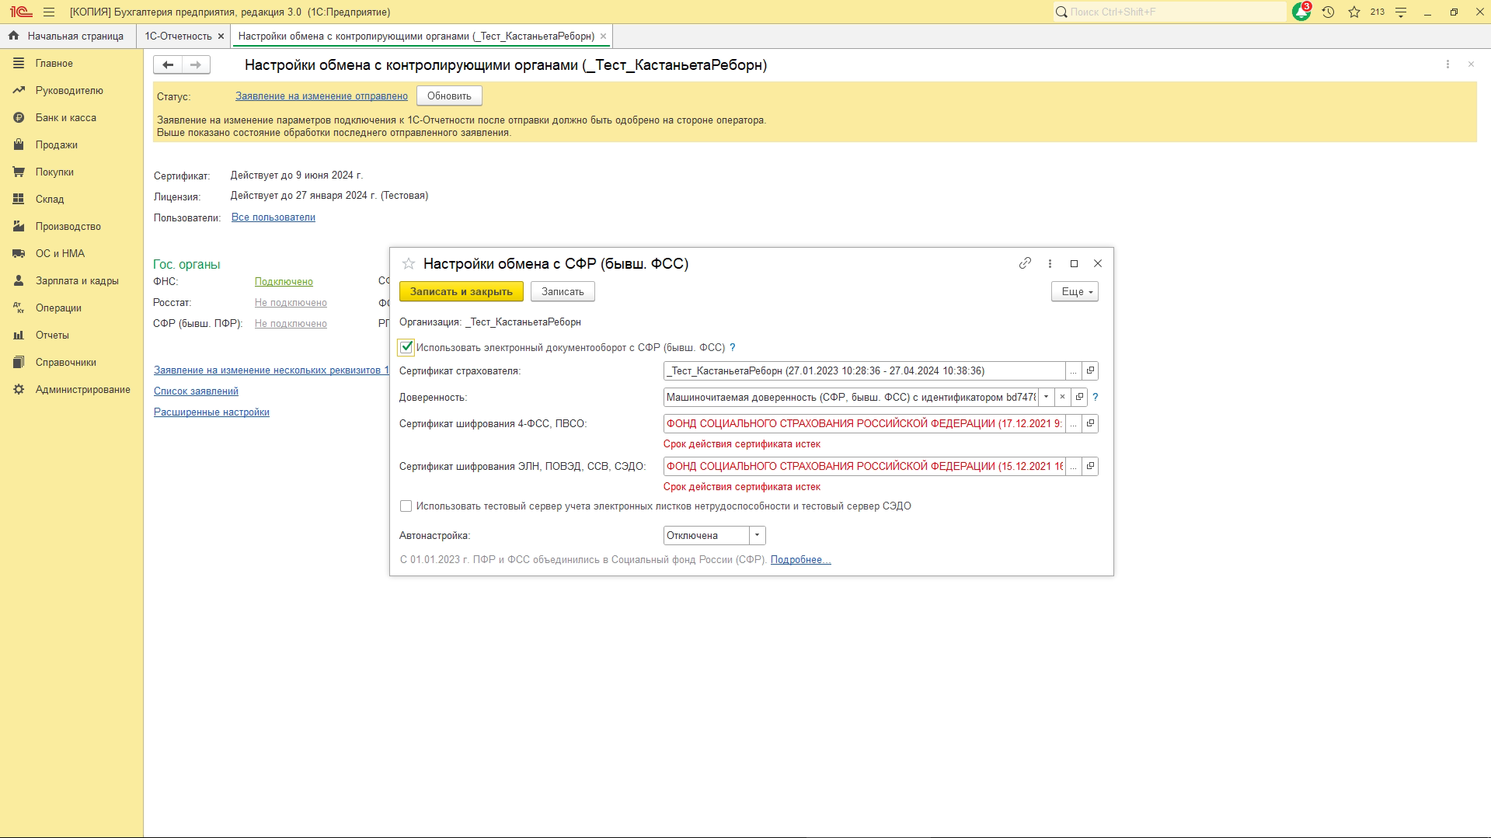Open Покупки section in sidebar
Viewport: 1491px width, 838px height.
pyautogui.click(x=54, y=172)
